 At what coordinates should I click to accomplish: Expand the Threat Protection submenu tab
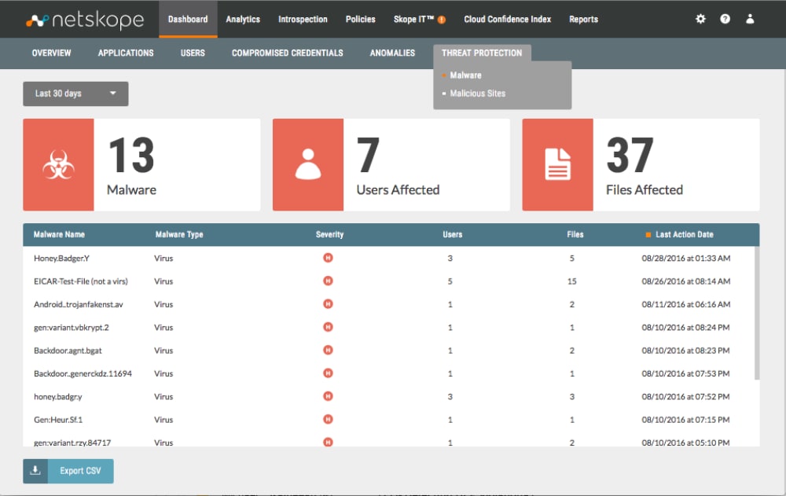(482, 53)
